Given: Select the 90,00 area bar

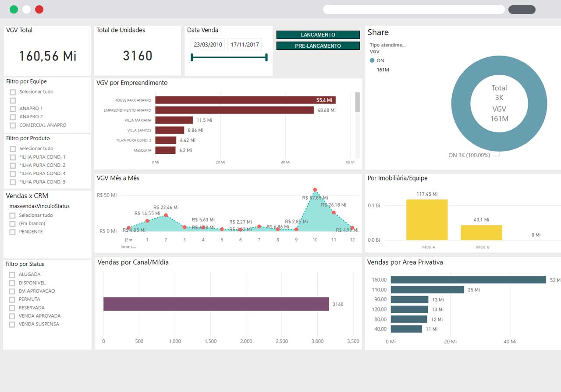Looking at the screenshot, I should pyautogui.click(x=409, y=300).
